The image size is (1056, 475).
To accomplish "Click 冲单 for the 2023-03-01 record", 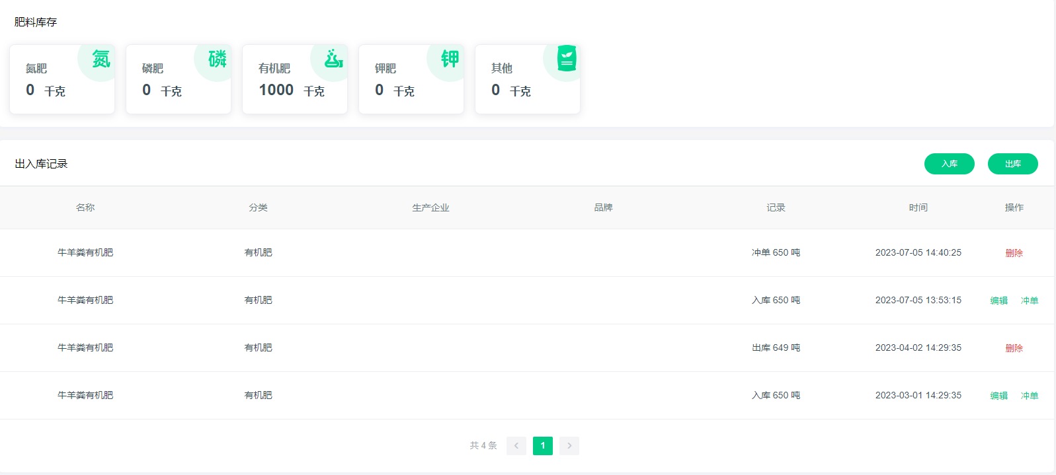I will tap(1029, 396).
